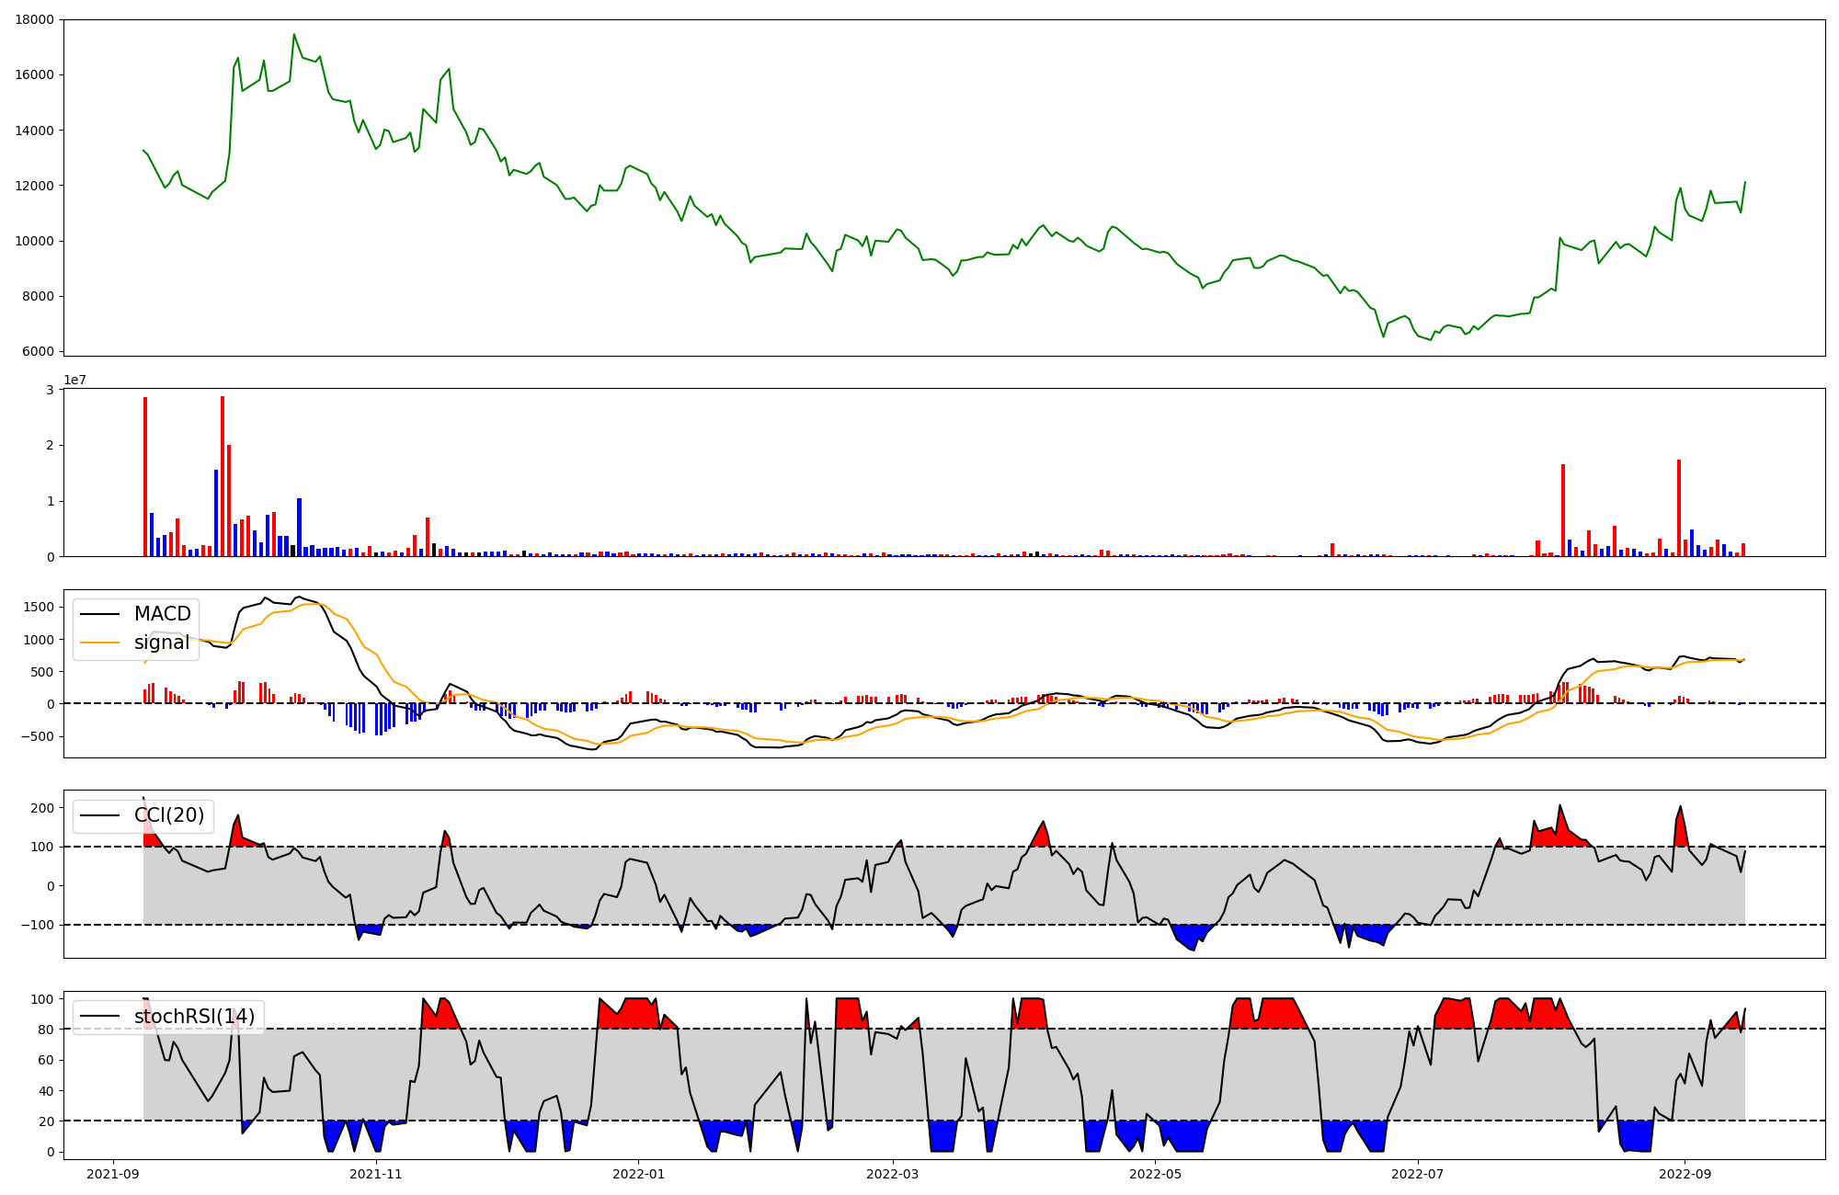Click the 1500 MACD axis label
1839x1195 pixels.
coord(38,607)
